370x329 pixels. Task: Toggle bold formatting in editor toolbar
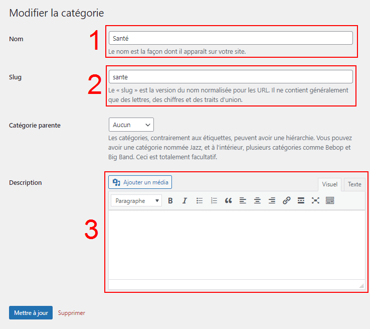[170, 200]
